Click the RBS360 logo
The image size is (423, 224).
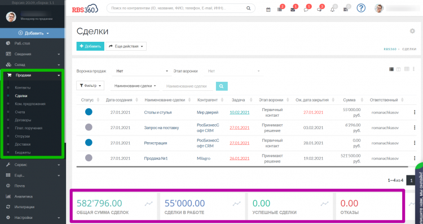pyautogui.click(x=85, y=9)
